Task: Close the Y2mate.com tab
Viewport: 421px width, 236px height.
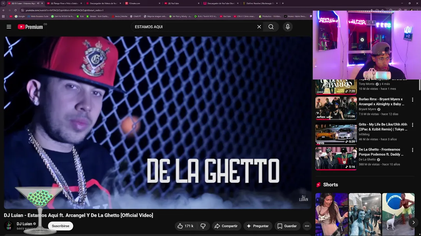Action: (x=160, y=3)
